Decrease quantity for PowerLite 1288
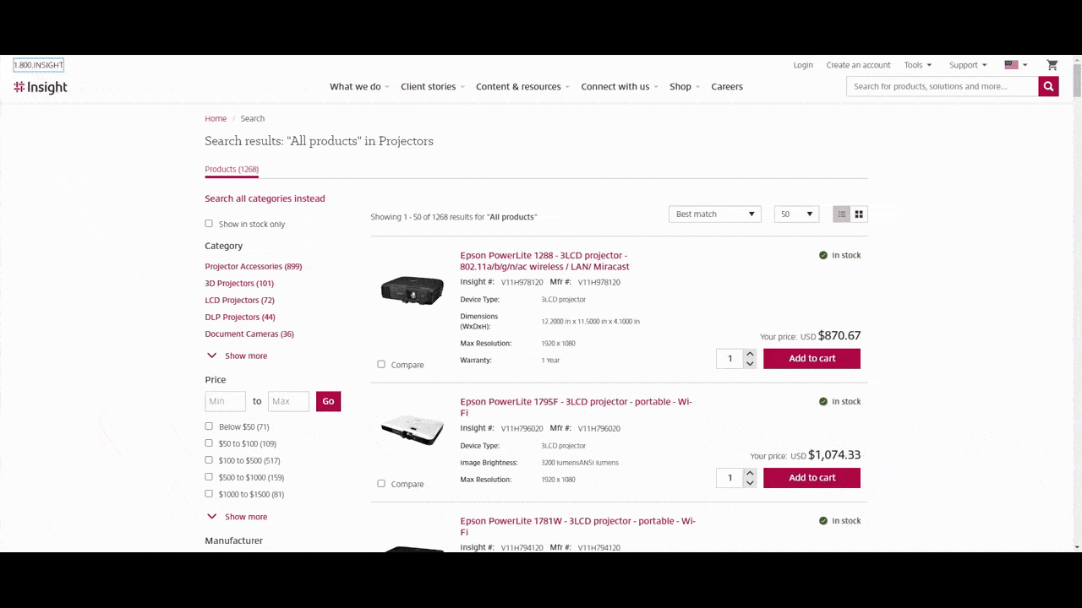This screenshot has height=608, width=1082. [750, 363]
